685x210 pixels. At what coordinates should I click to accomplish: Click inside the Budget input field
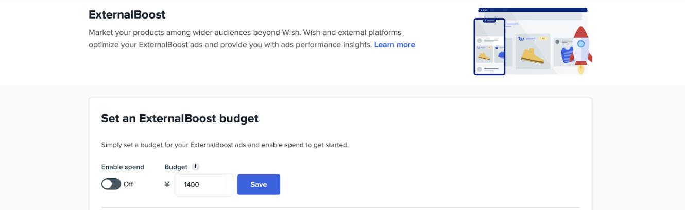(203, 184)
